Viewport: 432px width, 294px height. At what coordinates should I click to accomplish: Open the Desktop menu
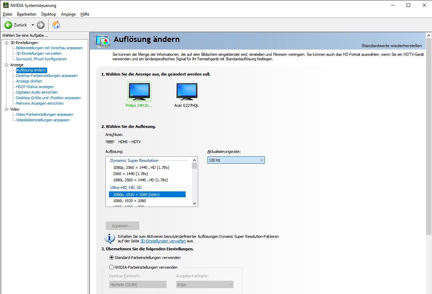[49, 14]
